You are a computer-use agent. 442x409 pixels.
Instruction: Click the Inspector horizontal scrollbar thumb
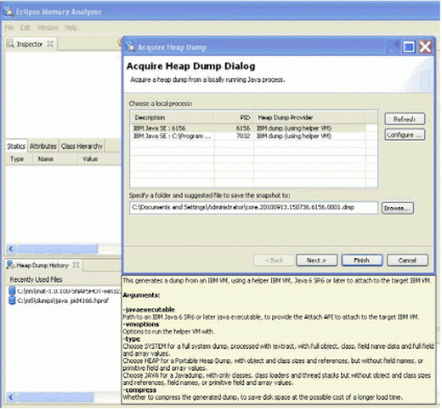point(57,249)
